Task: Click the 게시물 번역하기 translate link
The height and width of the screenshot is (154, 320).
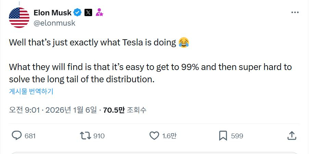Action: (x=31, y=91)
